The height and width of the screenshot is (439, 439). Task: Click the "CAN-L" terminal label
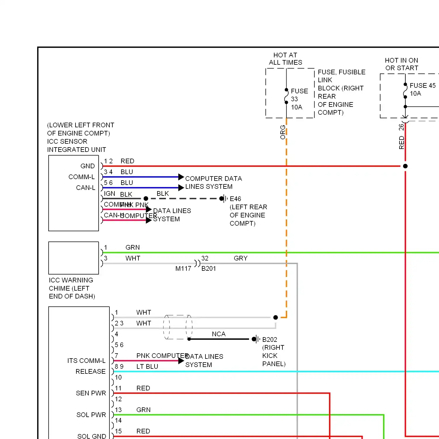[85, 188]
